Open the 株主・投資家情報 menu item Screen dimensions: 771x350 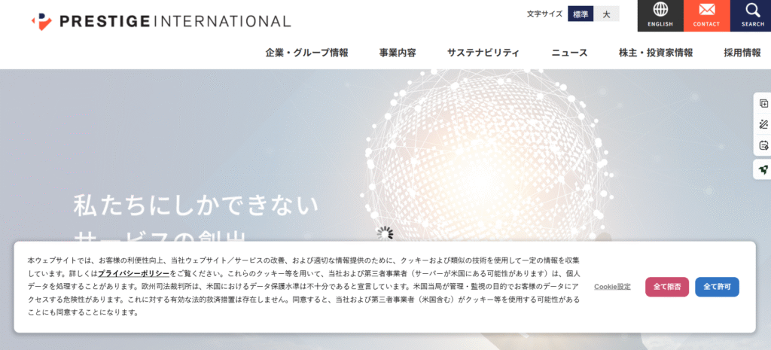pos(655,53)
